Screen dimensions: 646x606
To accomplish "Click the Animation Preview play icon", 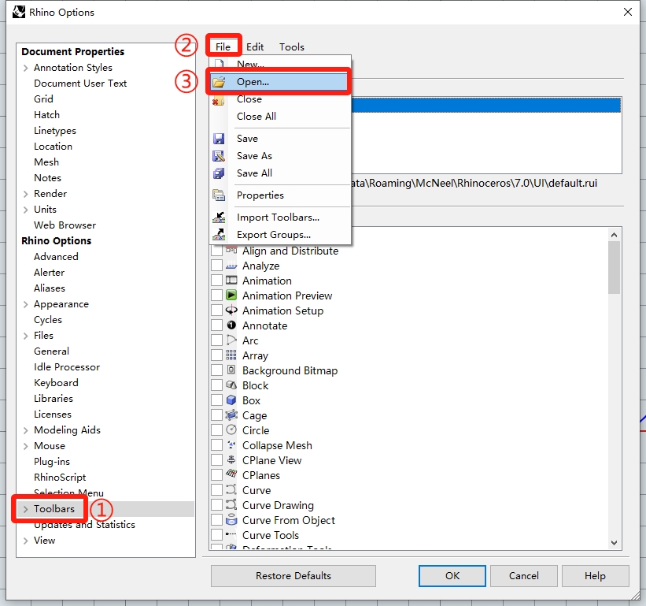I will pos(231,296).
